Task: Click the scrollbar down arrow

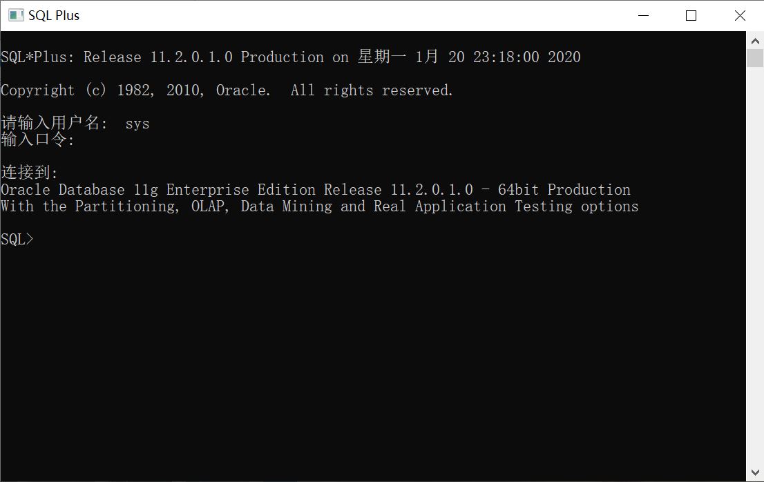Action: click(755, 472)
